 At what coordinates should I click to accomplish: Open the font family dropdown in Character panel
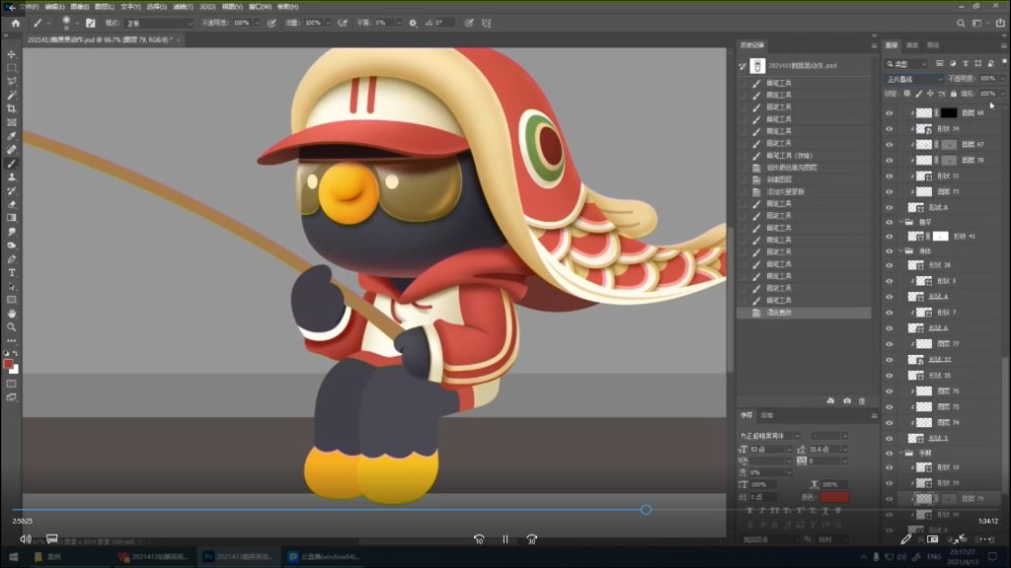772,435
